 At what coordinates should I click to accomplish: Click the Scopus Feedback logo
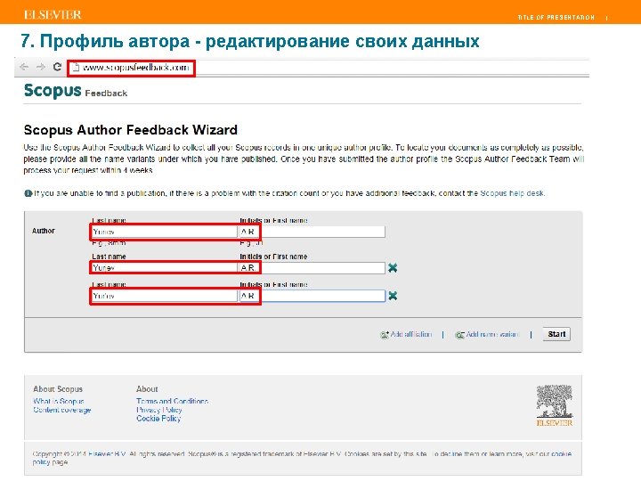(x=76, y=90)
